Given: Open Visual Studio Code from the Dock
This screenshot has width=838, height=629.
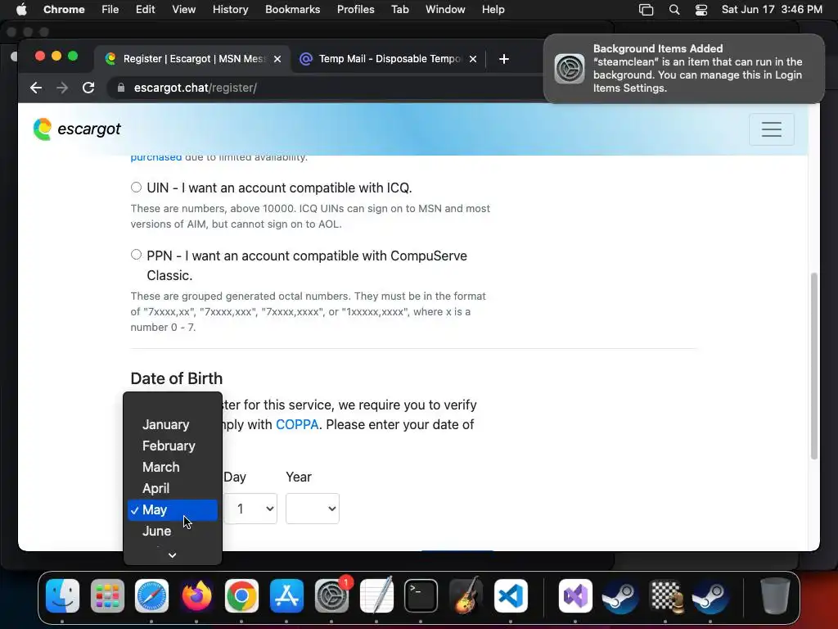Looking at the screenshot, I should (511, 595).
